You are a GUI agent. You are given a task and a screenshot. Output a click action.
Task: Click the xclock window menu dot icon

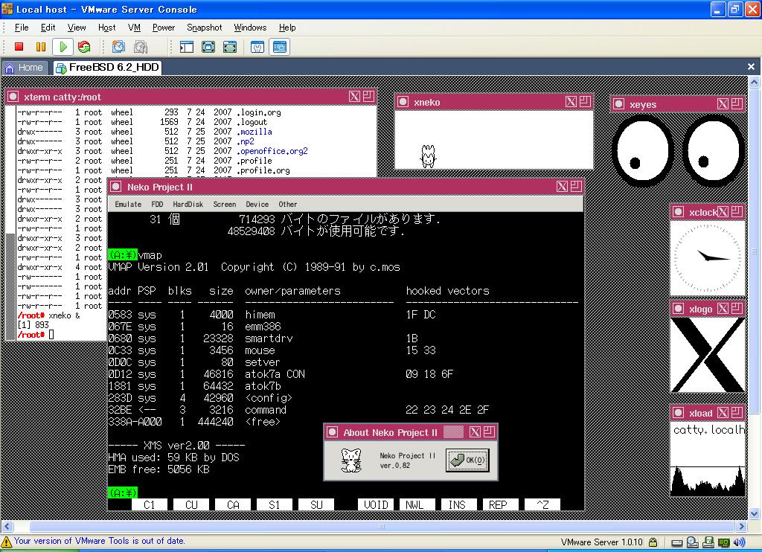tap(679, 212)
